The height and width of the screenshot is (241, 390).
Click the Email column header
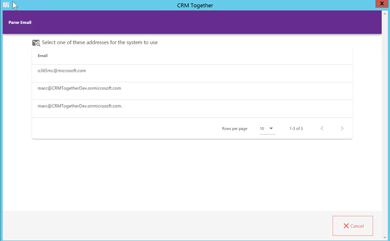[x=42, y=56]
